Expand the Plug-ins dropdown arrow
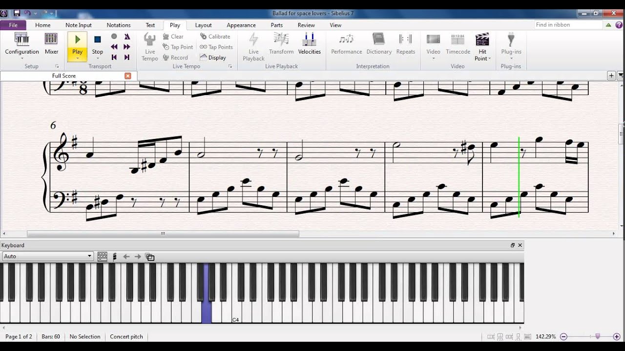 (511, 58)
